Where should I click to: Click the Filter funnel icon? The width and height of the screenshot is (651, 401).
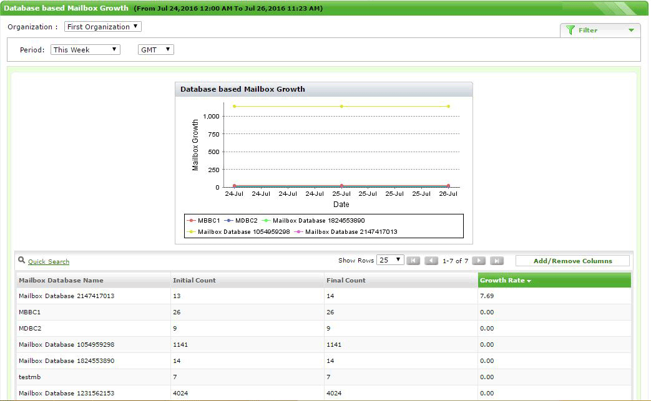pyautogui.click(x=570, y=31)
